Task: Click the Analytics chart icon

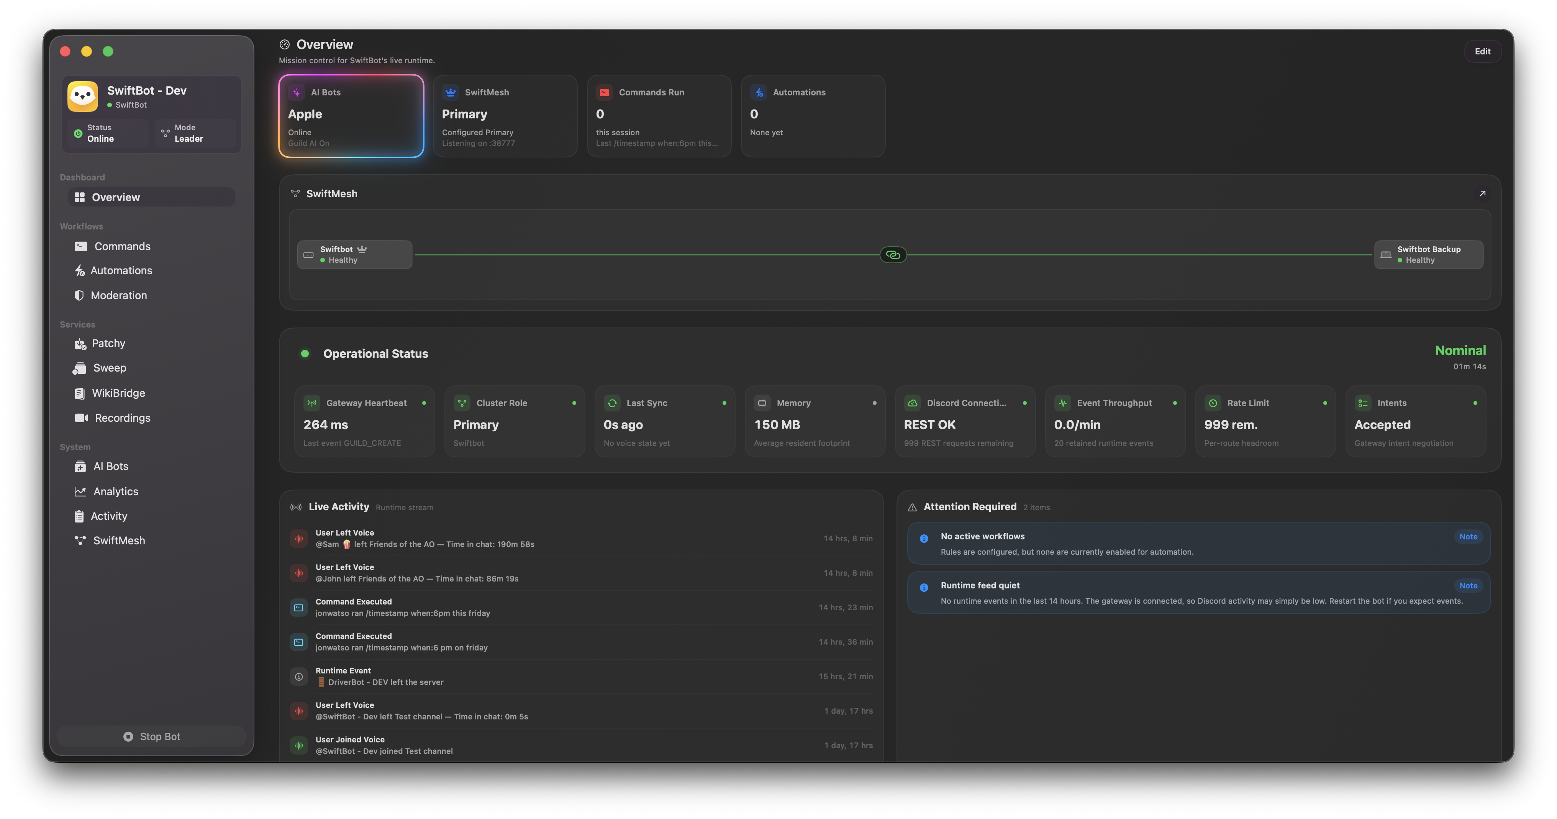Action: coord(80,491)
